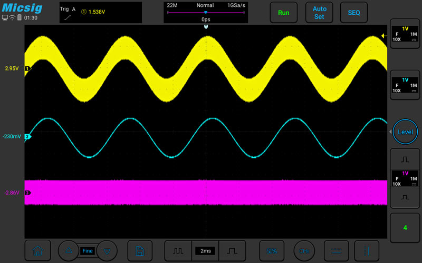
Task: Start Auto Set
Action: [x=319, y=13]
